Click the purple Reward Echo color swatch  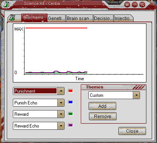[x=71, y=125]
